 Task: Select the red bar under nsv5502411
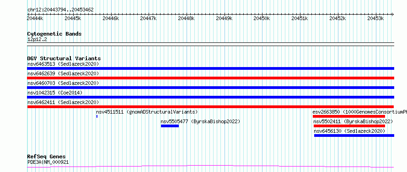[x=349, y=126]
